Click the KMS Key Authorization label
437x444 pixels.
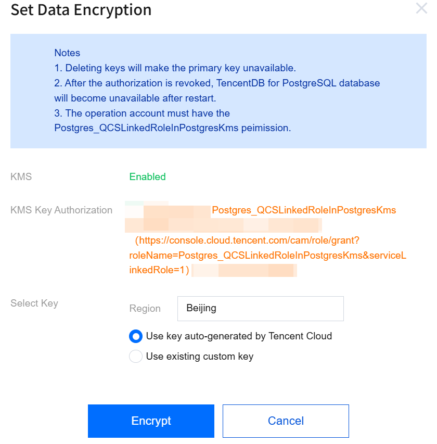click(x=61, y=210)
